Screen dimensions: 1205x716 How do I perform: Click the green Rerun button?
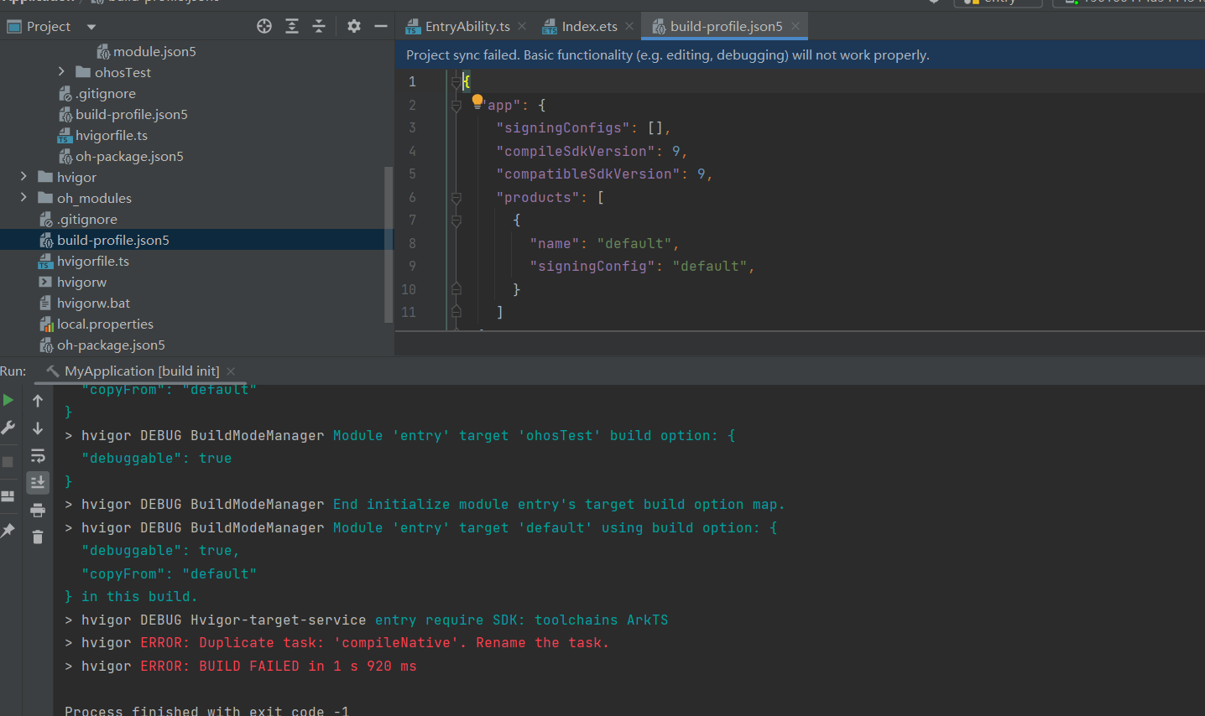(8, 400)
